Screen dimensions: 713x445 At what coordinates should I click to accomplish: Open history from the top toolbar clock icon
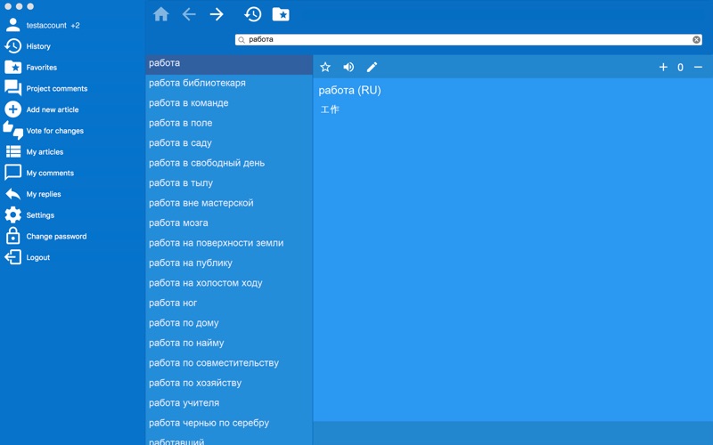coord(253,14)
